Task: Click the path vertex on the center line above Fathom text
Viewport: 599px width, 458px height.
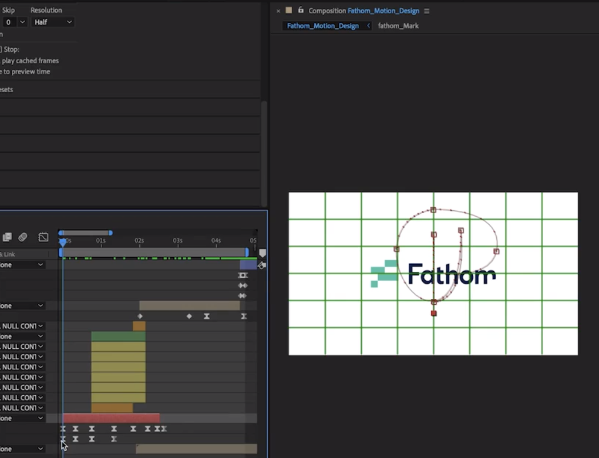Action: pyautogui.click(x=433, y=234)
